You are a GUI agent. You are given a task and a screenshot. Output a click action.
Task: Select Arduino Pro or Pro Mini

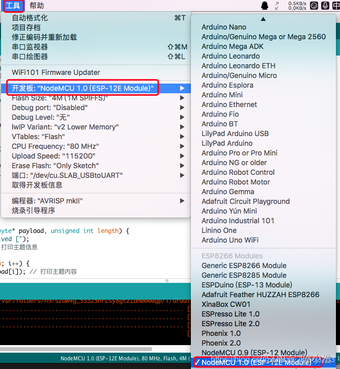[x=264, y=153]
